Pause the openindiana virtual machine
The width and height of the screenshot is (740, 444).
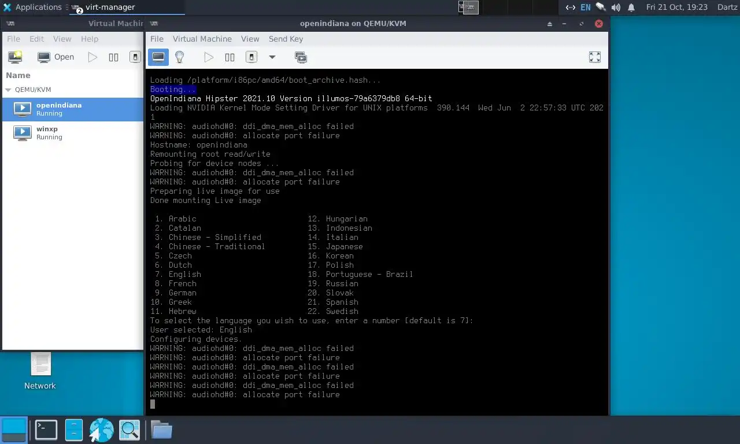coord(230,57)
